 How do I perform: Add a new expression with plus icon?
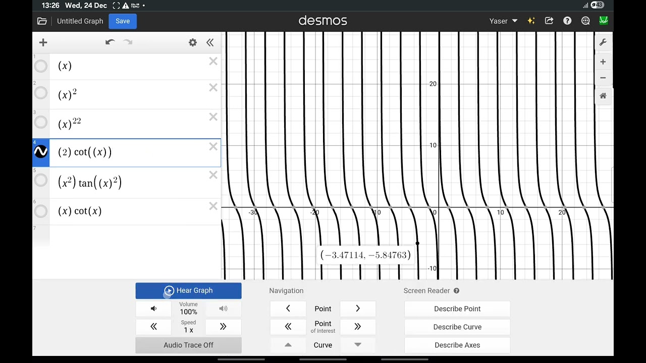click(43, 43)
